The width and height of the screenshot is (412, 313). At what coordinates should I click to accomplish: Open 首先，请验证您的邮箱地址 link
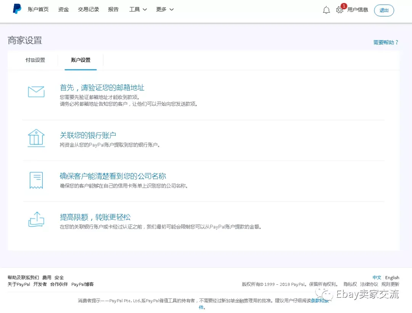pyautogui.click(x=102, y=87)
